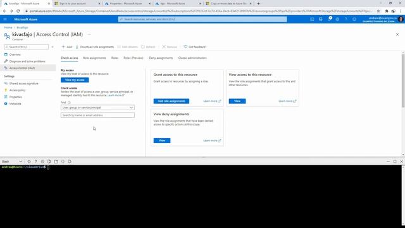Viewport: 405px width, 228px height.
Task: Click the Add role assignments button
Action: coord(171,101)
